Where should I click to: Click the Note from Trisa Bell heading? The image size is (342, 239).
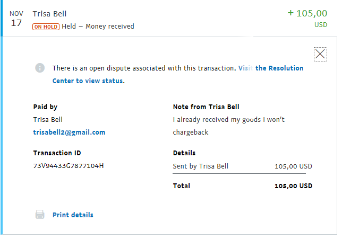click(206, 107)
